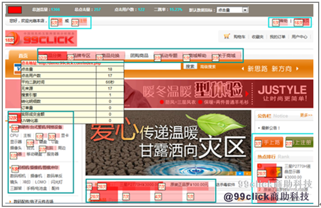
Task: Click the 爱心传递温暖 promotional banner
Action: coord(168,143)
